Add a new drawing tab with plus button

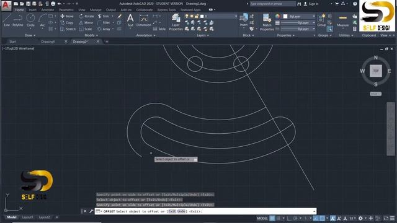coord(107,42)
